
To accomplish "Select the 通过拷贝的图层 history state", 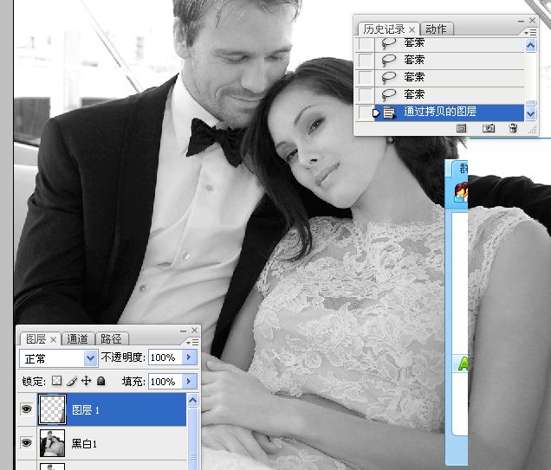I will (x=449, y=113).
